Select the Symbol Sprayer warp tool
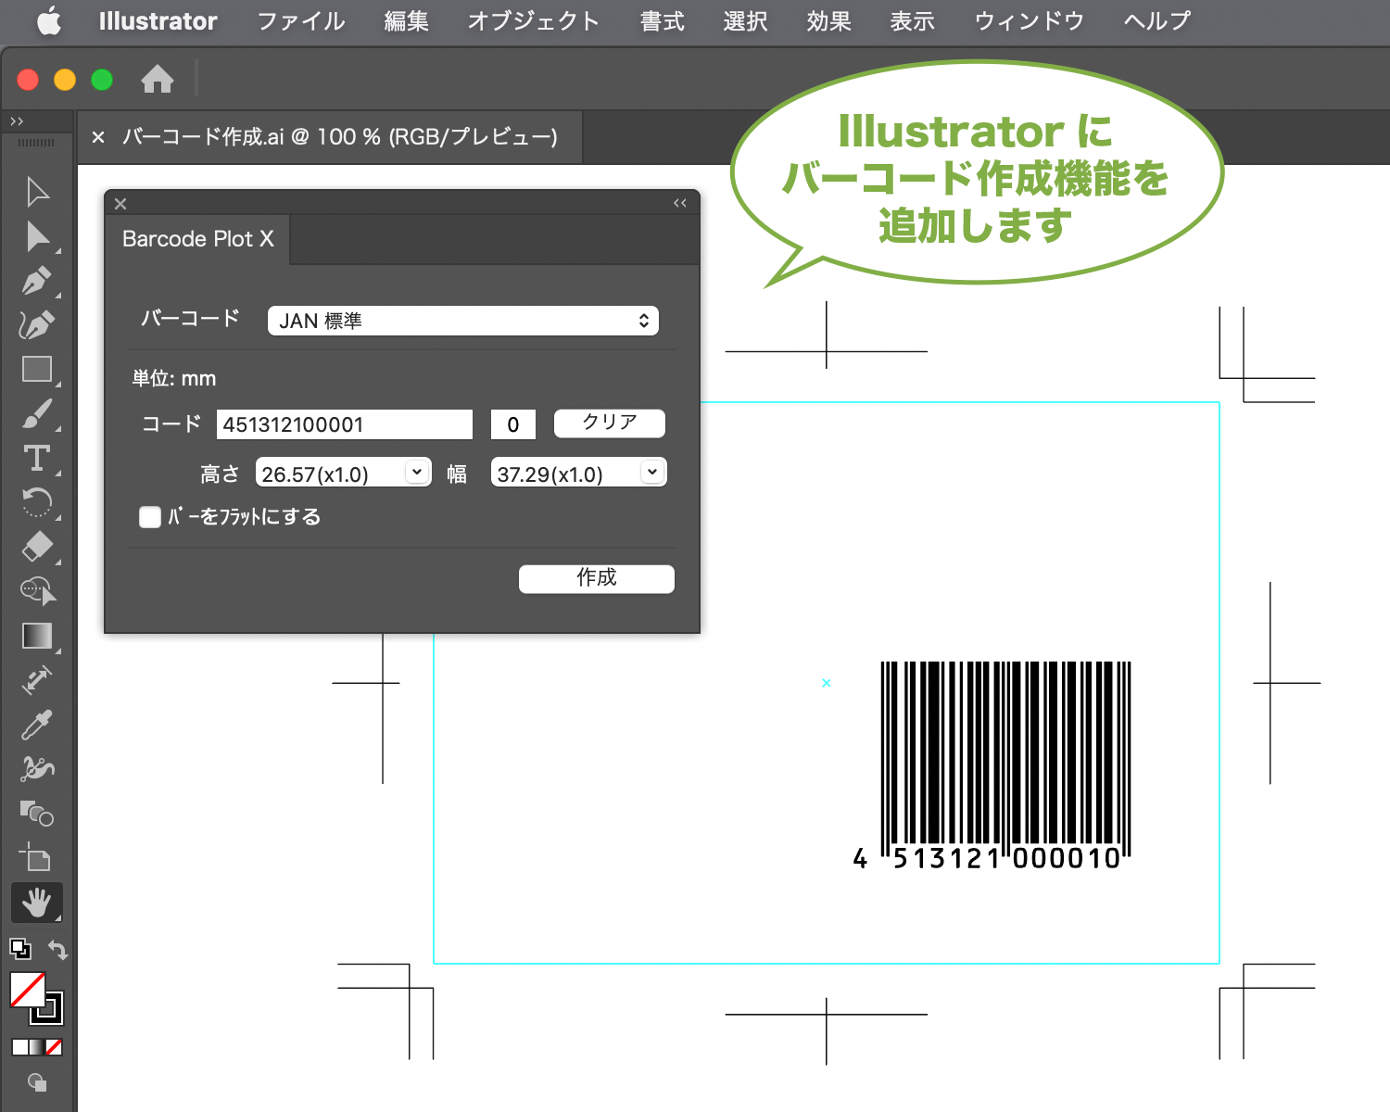Screen dimensions: 1390x1112 [x=37, y=769]
